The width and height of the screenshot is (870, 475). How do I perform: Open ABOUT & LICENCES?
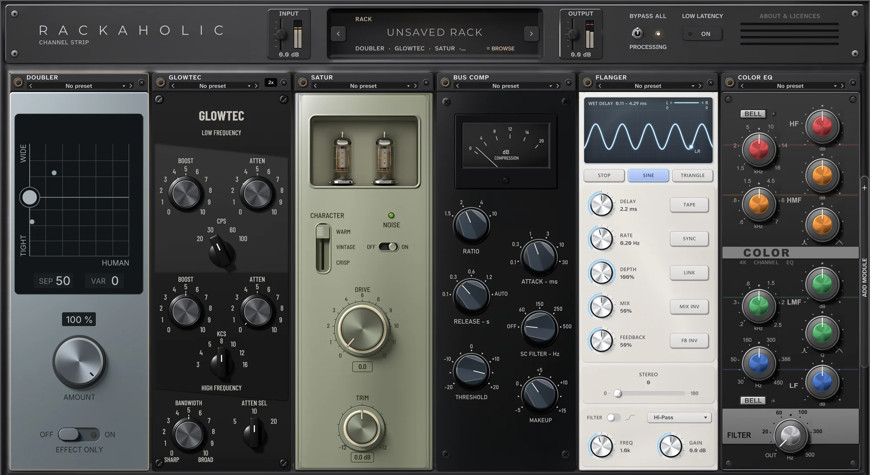(x=790, y=16)
